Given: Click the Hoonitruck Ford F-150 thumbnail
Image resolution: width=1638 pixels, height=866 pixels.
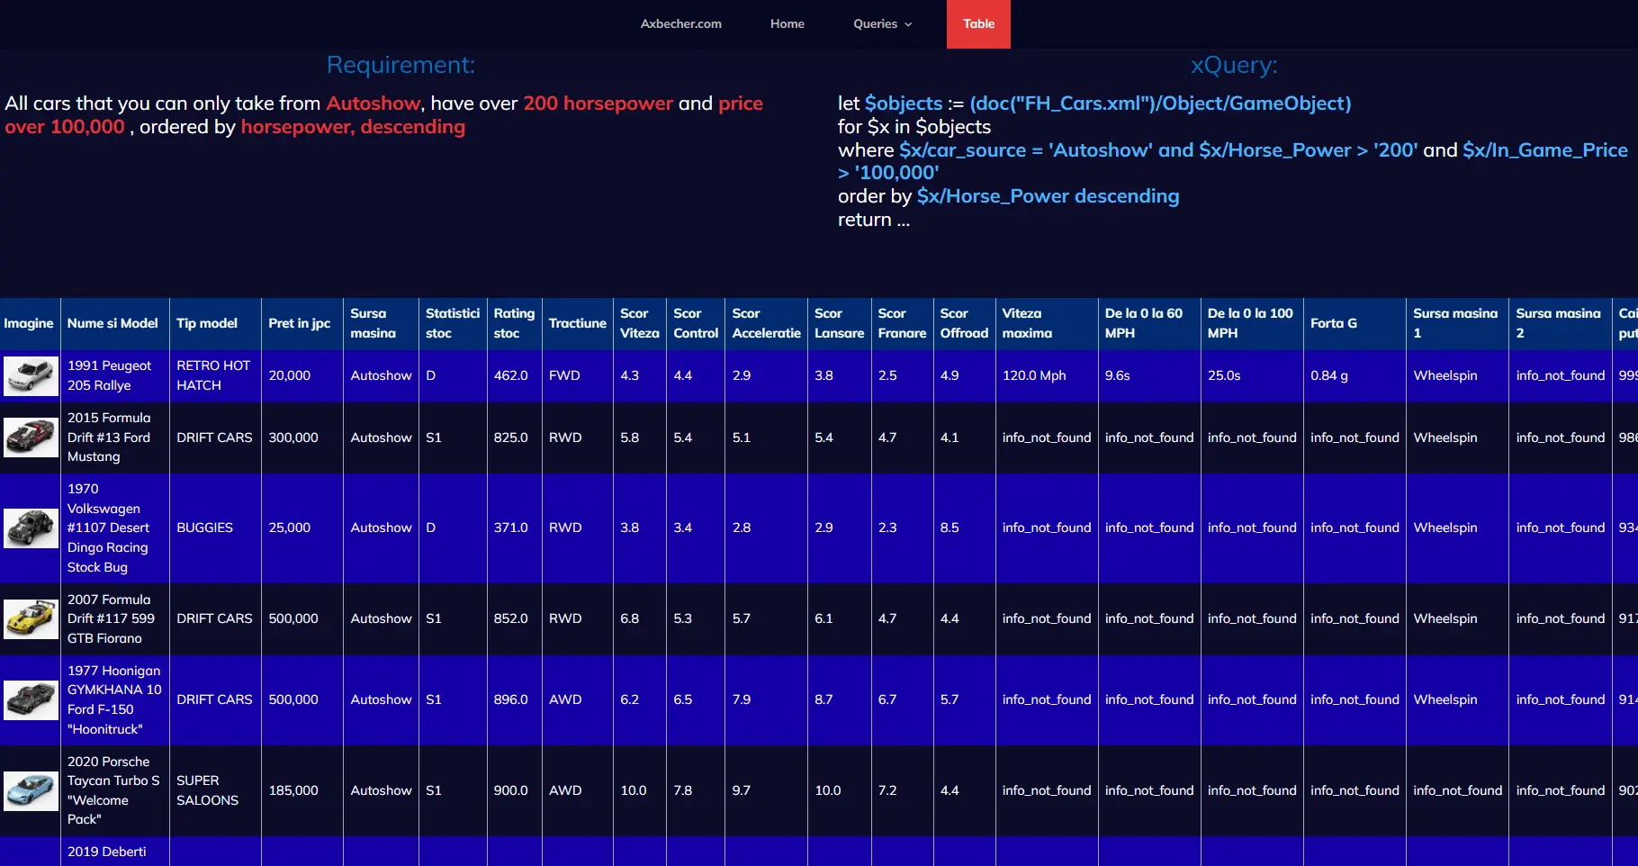Looking at the screenshot, I should pos(31,700).
